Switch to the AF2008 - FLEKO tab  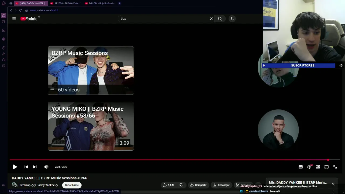pyautogui.click(x=65, y=3)
